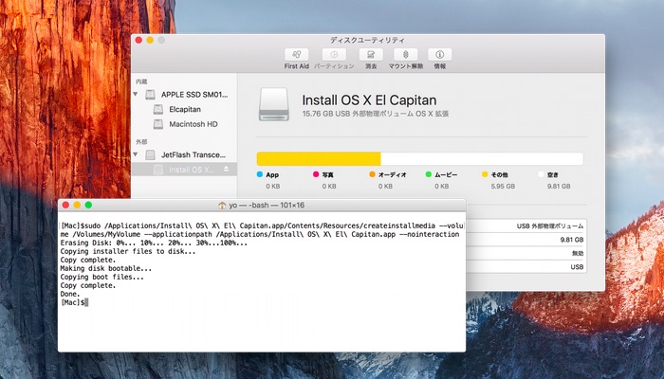664x379 pixels.
Task: Minimize the Terminal window
Action: pos(77,206)
